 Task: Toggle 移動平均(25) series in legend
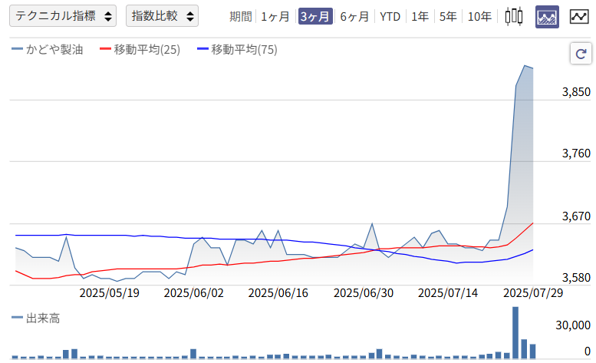pyautogui.click(x=140, y=49)
